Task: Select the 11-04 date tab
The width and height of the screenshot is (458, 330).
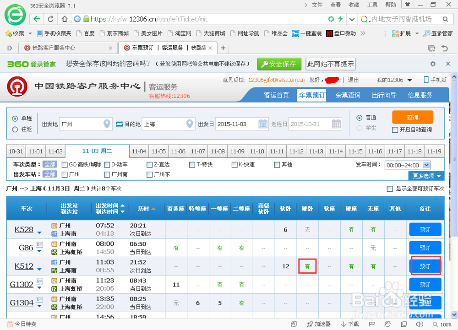Action: point(139,151)
